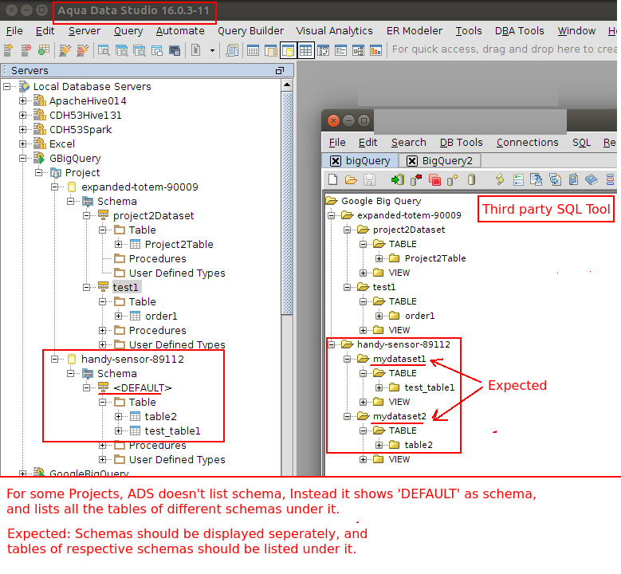Expand the Excel server node
Image resolution: width=621 pixels, height=574 pixels.
click(23, 143)
